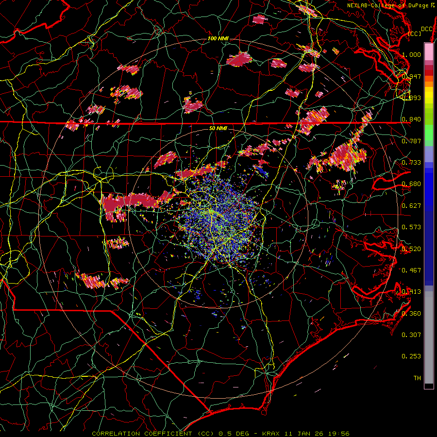Click the 0.307 scale value
The width and height of the screenshot is (437, 437).
click(x=411, y=335)
